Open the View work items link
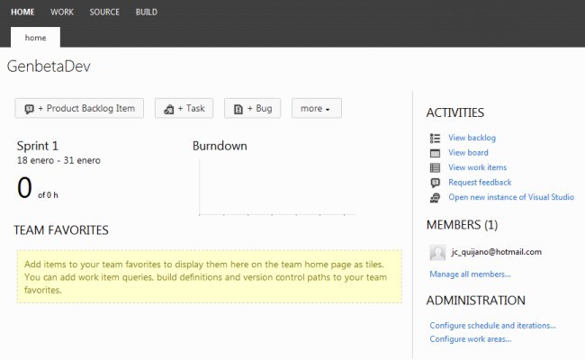This screenshot has width=585, height=360. (x=478, y=167)
